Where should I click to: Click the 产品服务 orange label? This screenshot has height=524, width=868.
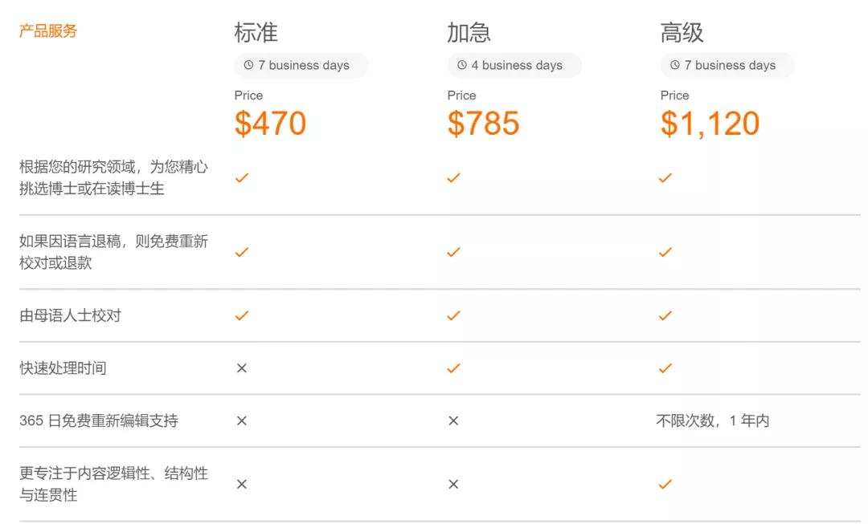click(x=48, y=31)
